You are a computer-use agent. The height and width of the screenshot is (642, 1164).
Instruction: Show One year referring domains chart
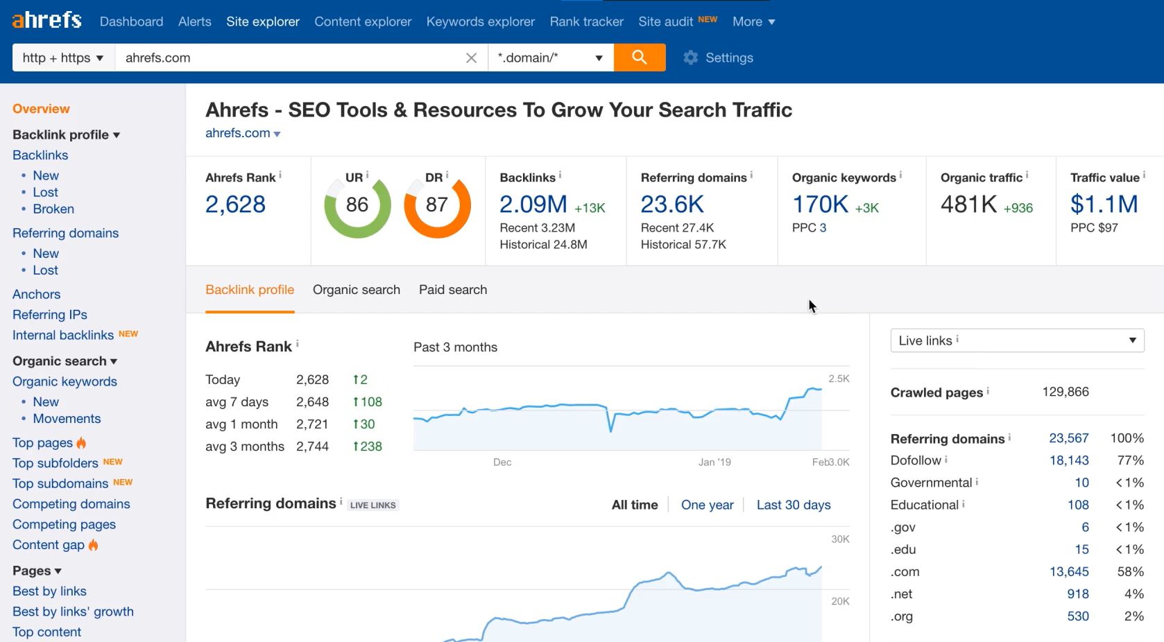click(x=708, y=505)
